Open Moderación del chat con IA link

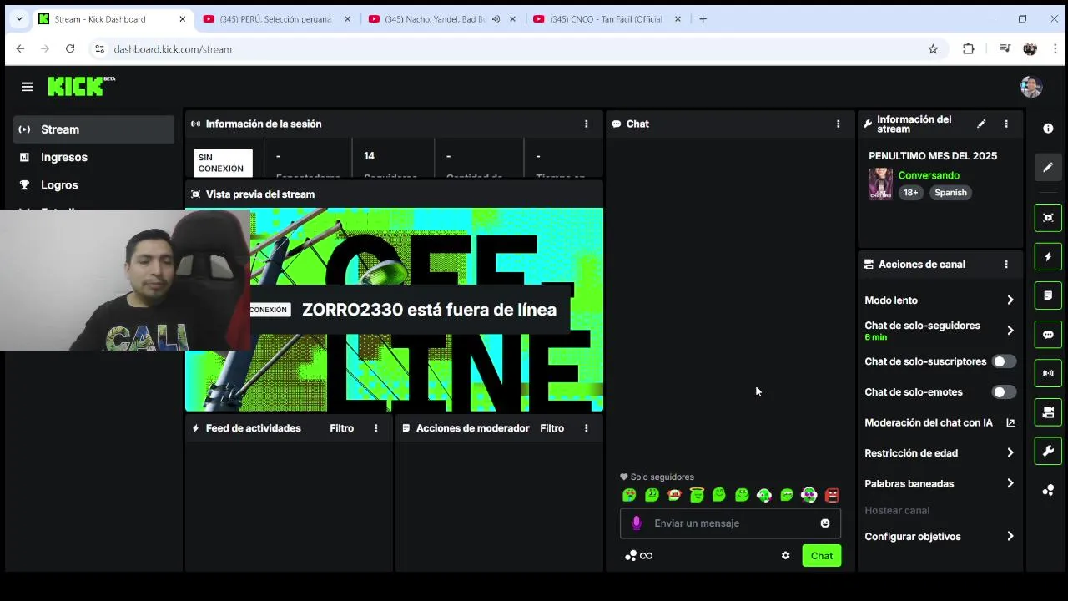pos(940,422)
